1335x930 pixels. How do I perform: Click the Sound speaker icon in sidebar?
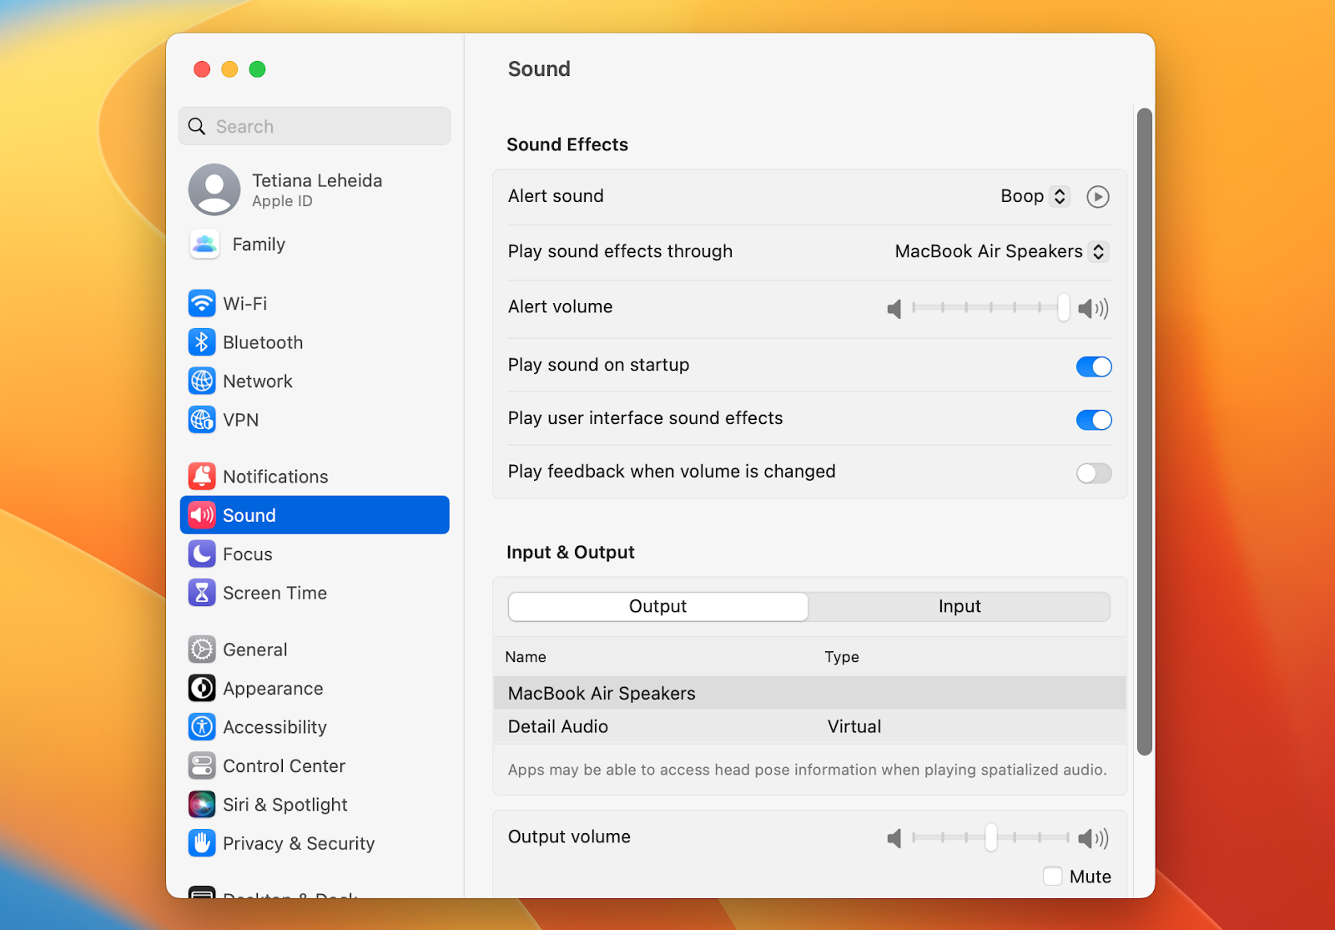202,515
